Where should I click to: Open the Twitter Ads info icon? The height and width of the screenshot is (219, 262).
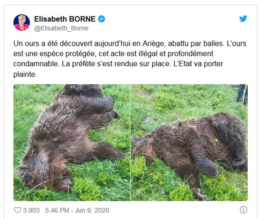[243, 210]
